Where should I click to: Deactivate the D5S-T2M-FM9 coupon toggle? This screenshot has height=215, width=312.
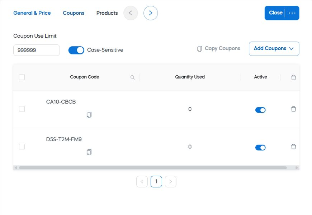pyautogui.click(x=260, y=148)
